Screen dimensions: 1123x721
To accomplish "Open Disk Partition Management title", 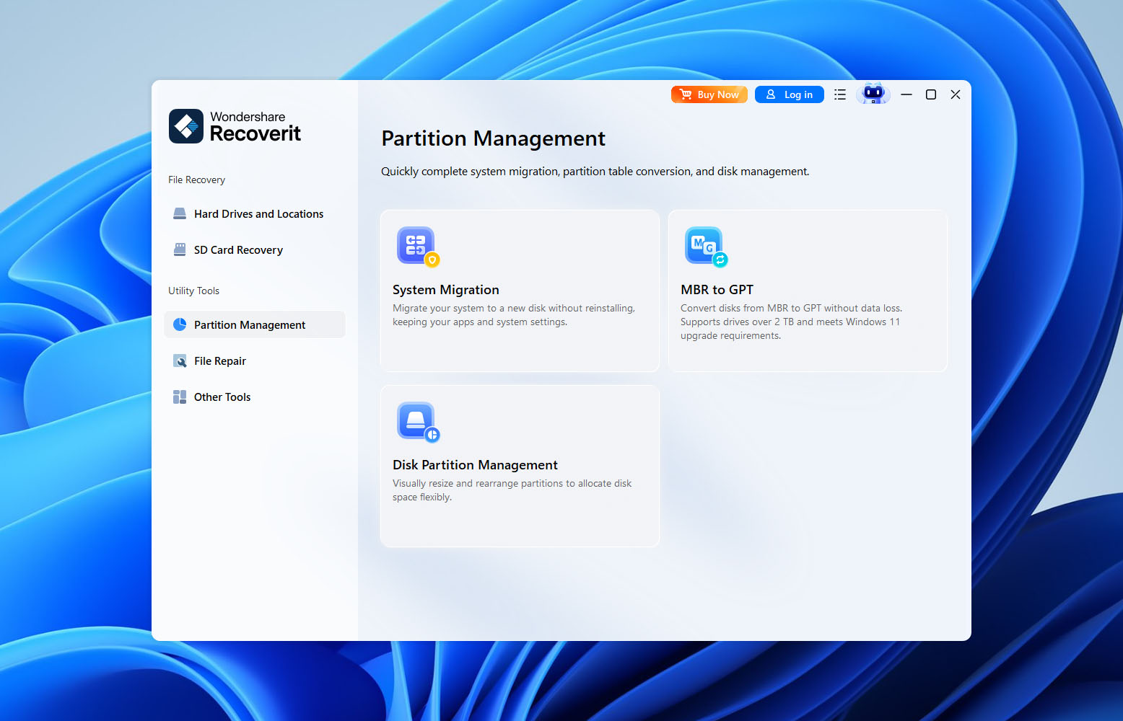I will tap(475, 465).
